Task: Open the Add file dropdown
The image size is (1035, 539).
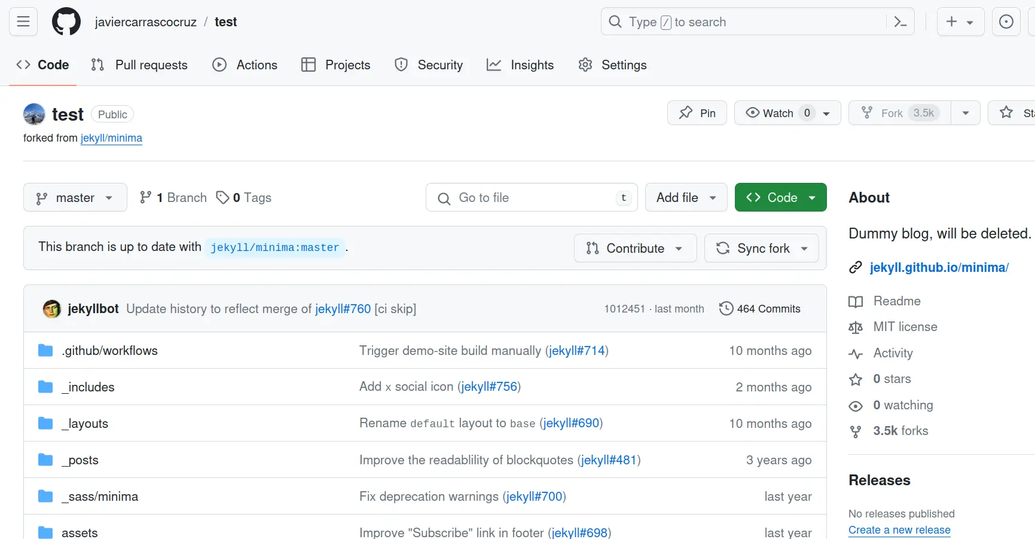Action: click(686, 197)
